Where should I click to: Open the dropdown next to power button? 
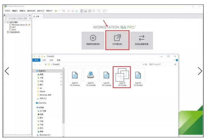(59, 11)
